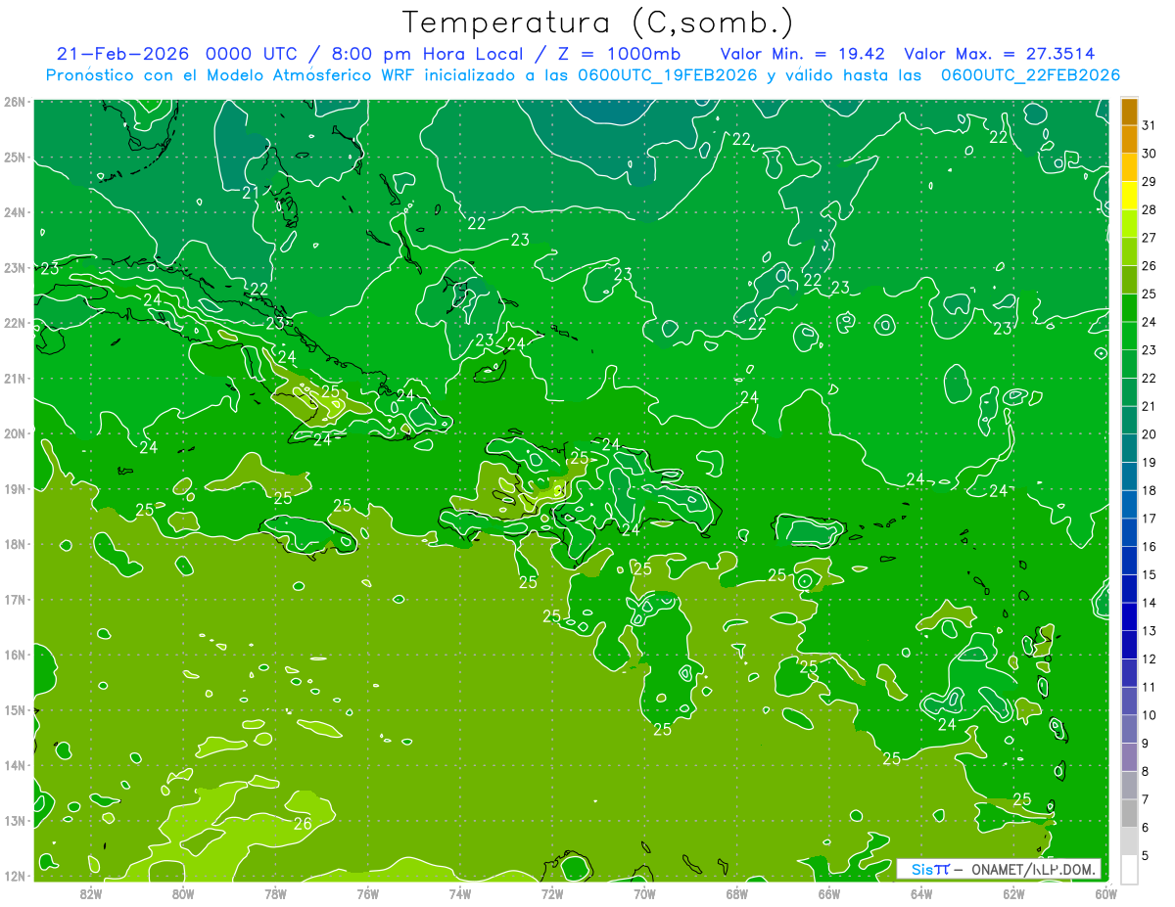Click the colorbar scale number 31
Screen dimensions: 1175x907
pos(1149,126)
